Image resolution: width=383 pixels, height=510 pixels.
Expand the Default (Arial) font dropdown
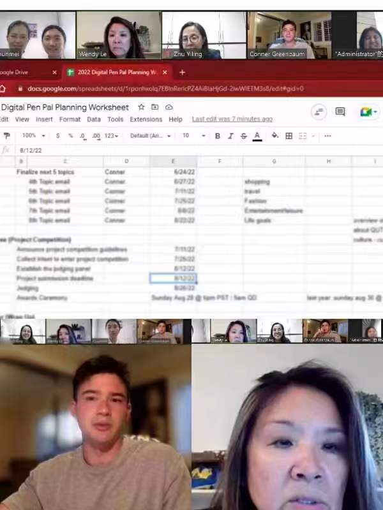point(151,136)
